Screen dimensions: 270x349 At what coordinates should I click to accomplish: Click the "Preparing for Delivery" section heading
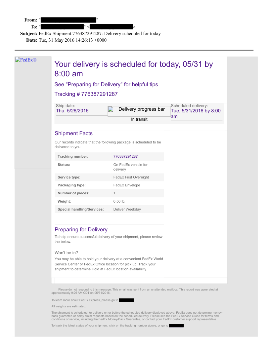point(81,230)
